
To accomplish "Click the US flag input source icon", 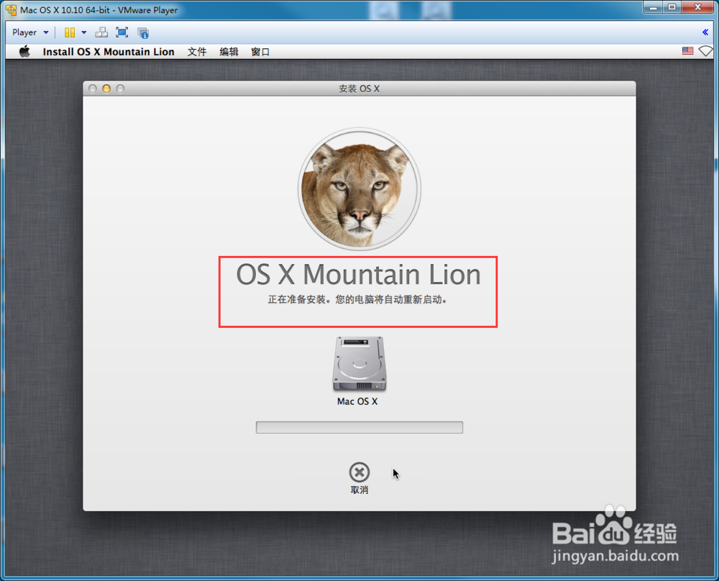I will point(688,51).
